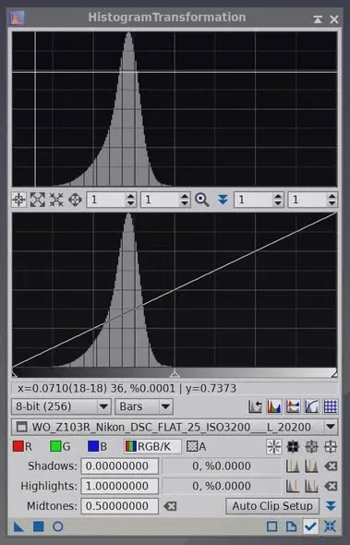Click the midtones balance slider triangle
The width and height of the screenshot is (350, 545).
pyautogui.click(x=175, y=374)
